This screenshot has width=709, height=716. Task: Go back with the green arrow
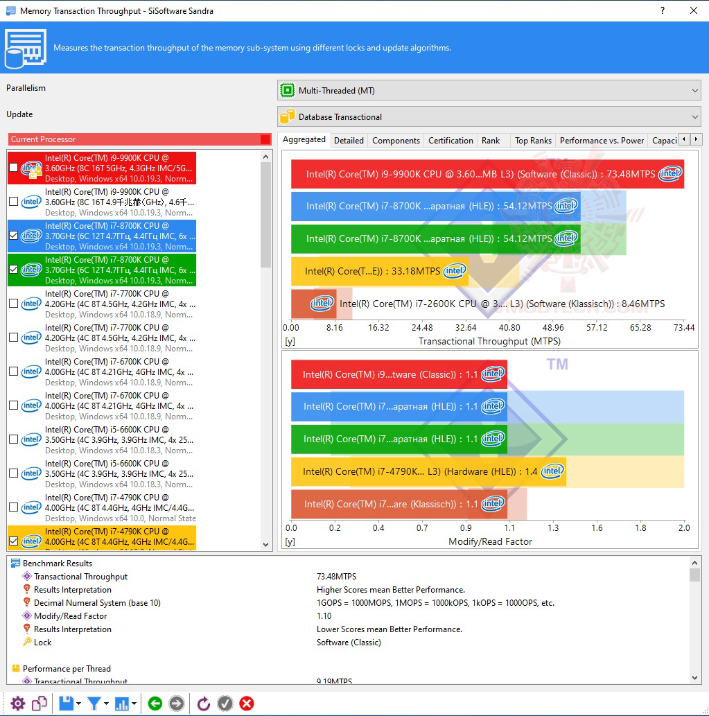[x=155, y=704]
